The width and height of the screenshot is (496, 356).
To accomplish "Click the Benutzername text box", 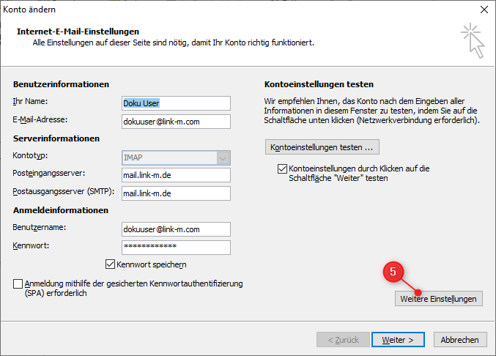I will point(176,229).
